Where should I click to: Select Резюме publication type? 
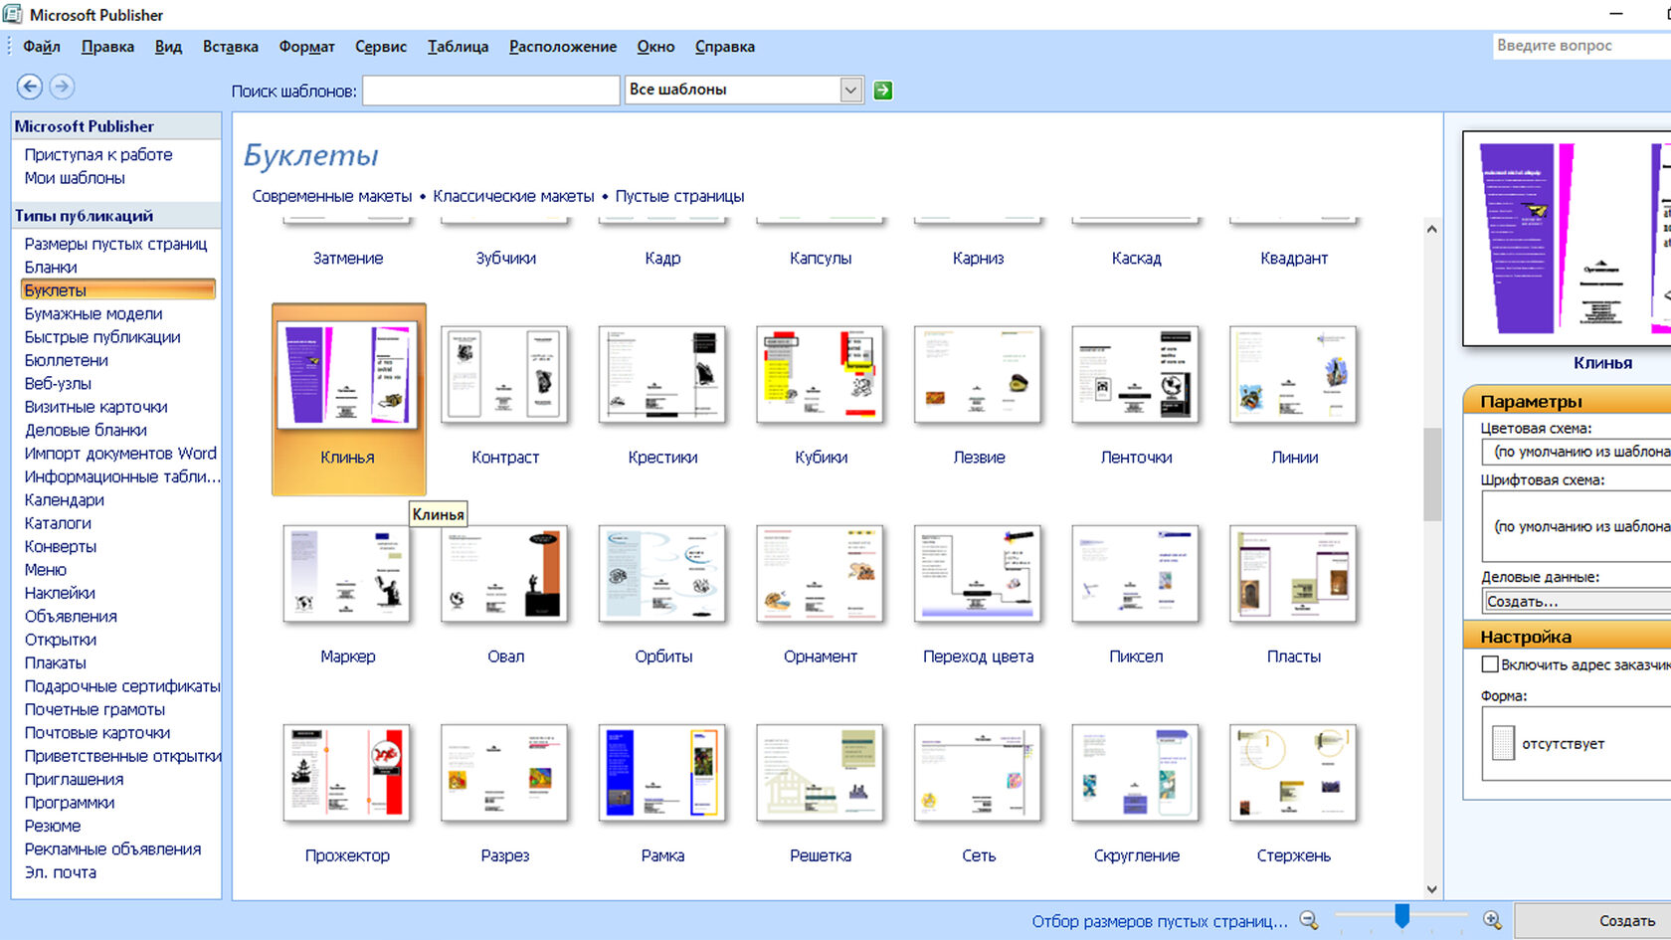click(53, 826)
